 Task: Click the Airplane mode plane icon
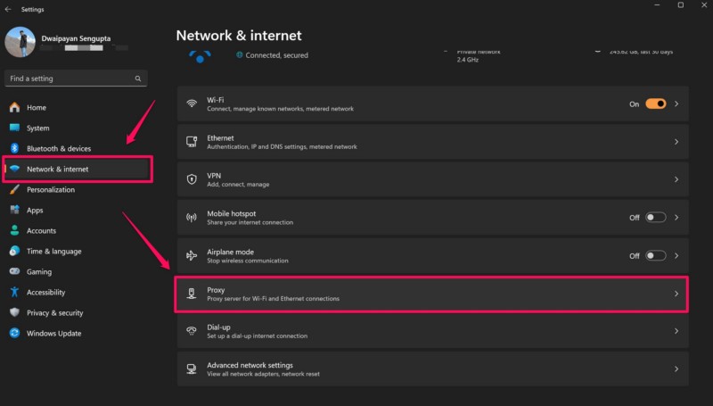point(192,255)
